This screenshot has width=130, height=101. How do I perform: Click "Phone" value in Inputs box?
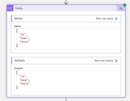24,42
